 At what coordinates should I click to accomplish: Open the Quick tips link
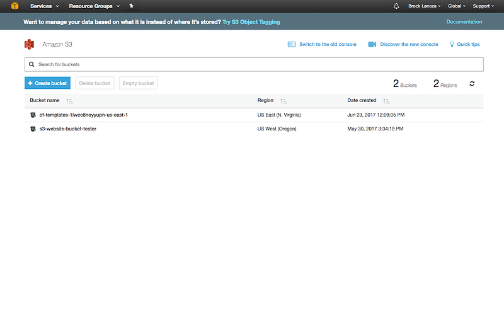click(468, 44)
